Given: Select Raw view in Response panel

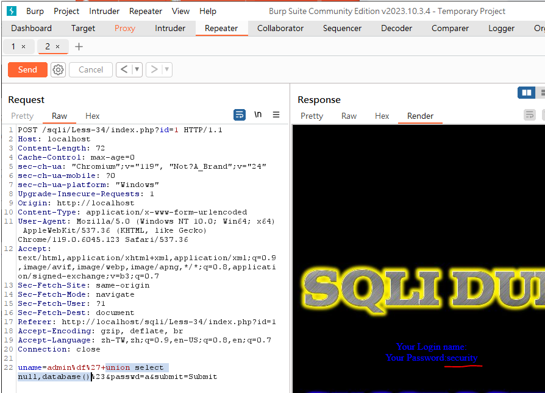Looking at the screenshot, I should [x=349, y=116].
